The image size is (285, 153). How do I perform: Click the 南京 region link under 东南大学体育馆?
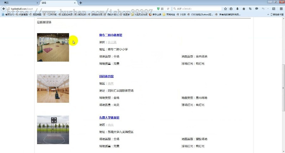(x=111, y=125)
